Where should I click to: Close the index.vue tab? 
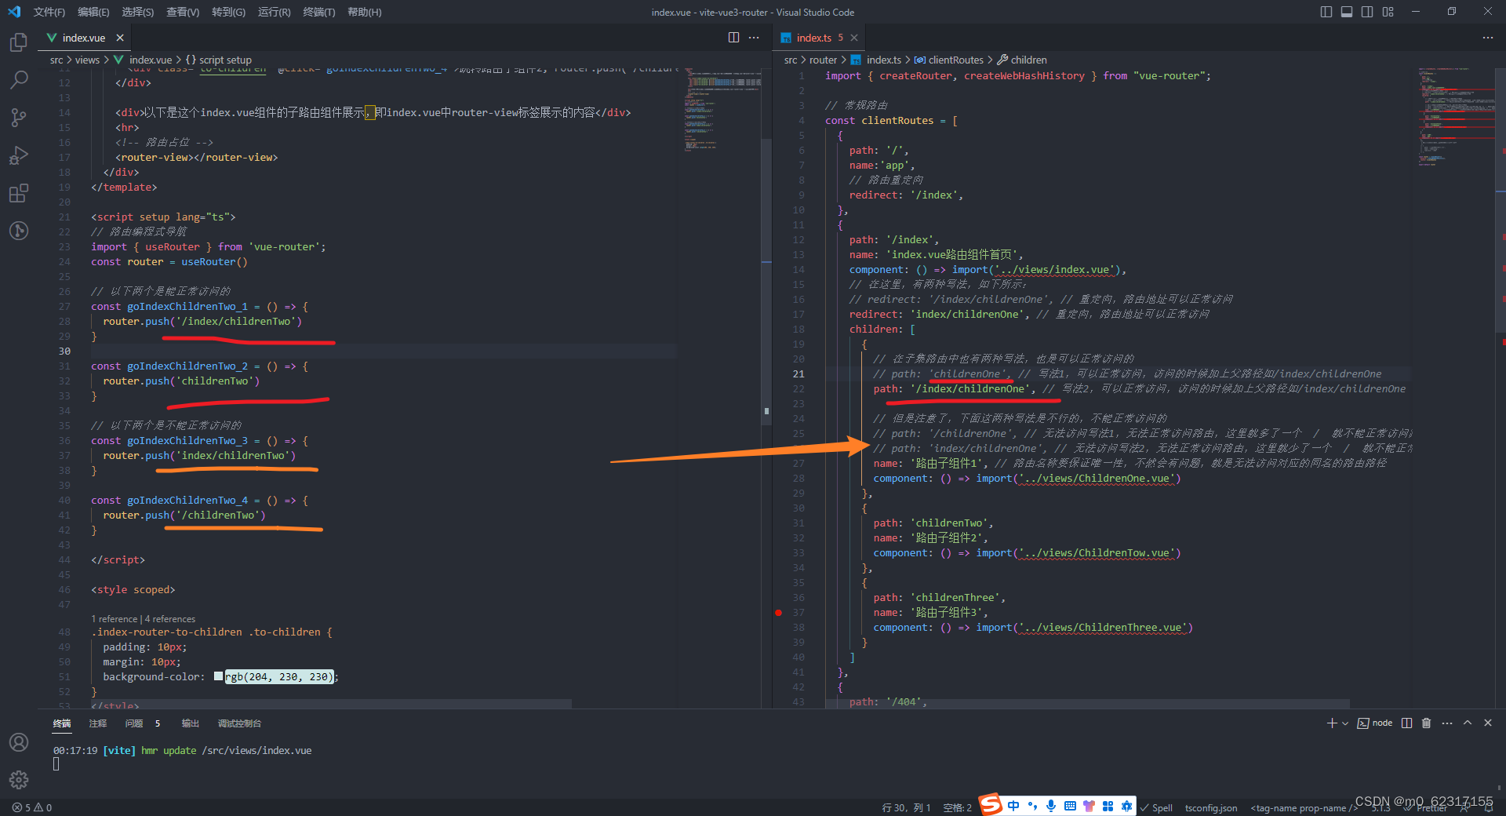[120, 38]
